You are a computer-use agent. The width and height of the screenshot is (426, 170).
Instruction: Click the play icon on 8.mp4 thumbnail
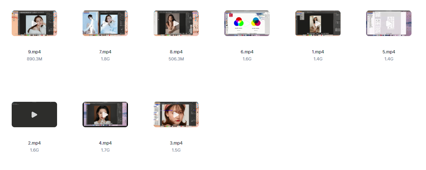(176, 23)
